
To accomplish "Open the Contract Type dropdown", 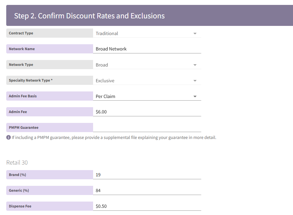I will pos(147,33).
